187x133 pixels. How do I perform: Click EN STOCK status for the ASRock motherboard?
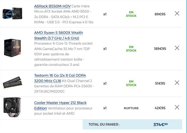pyautogui.click(x=131, y=14)
